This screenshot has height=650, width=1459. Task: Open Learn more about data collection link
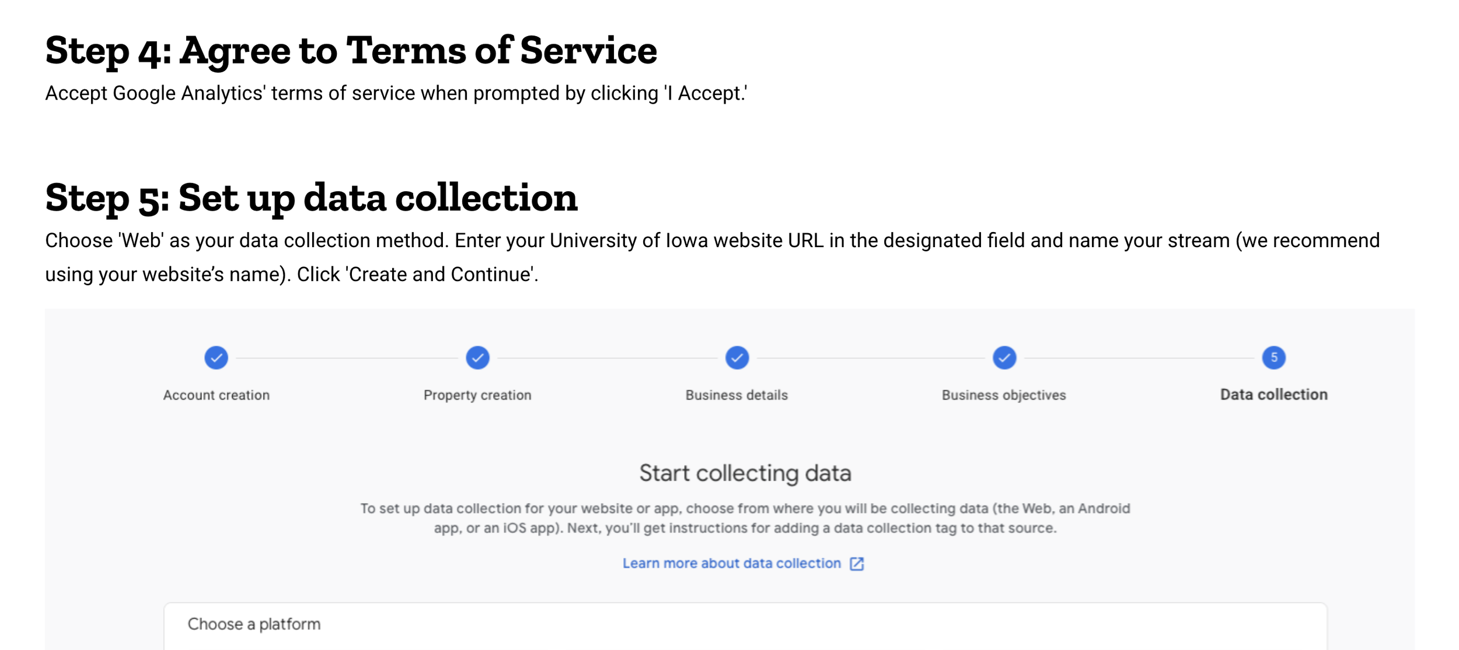[x=732, y=564]
